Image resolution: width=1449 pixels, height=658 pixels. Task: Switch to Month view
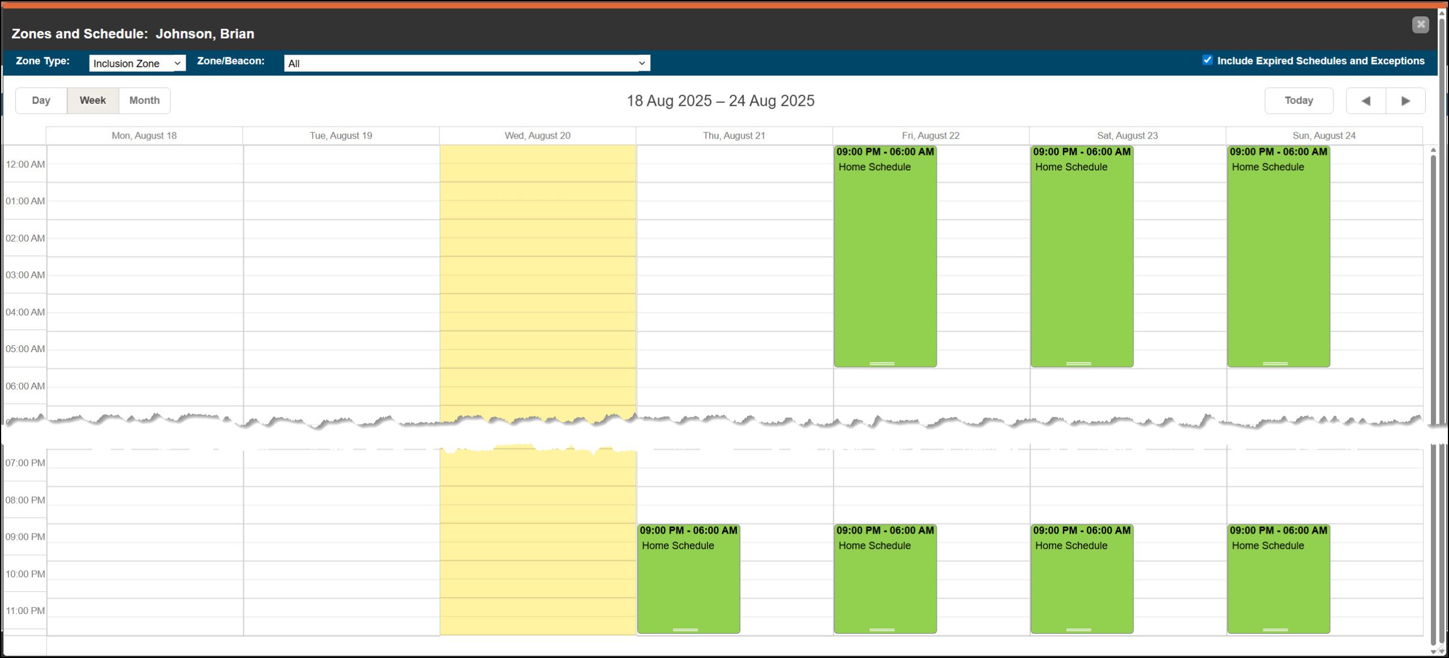[144, 101]
